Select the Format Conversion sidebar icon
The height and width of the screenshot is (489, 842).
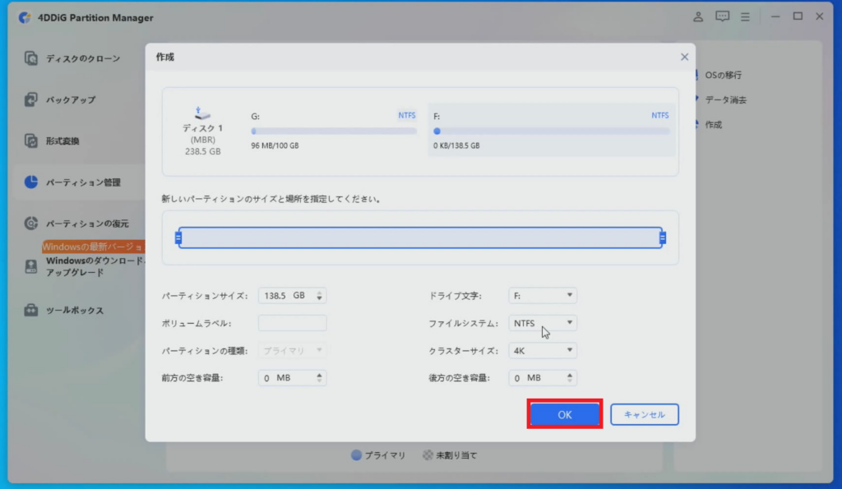[31, 141]
